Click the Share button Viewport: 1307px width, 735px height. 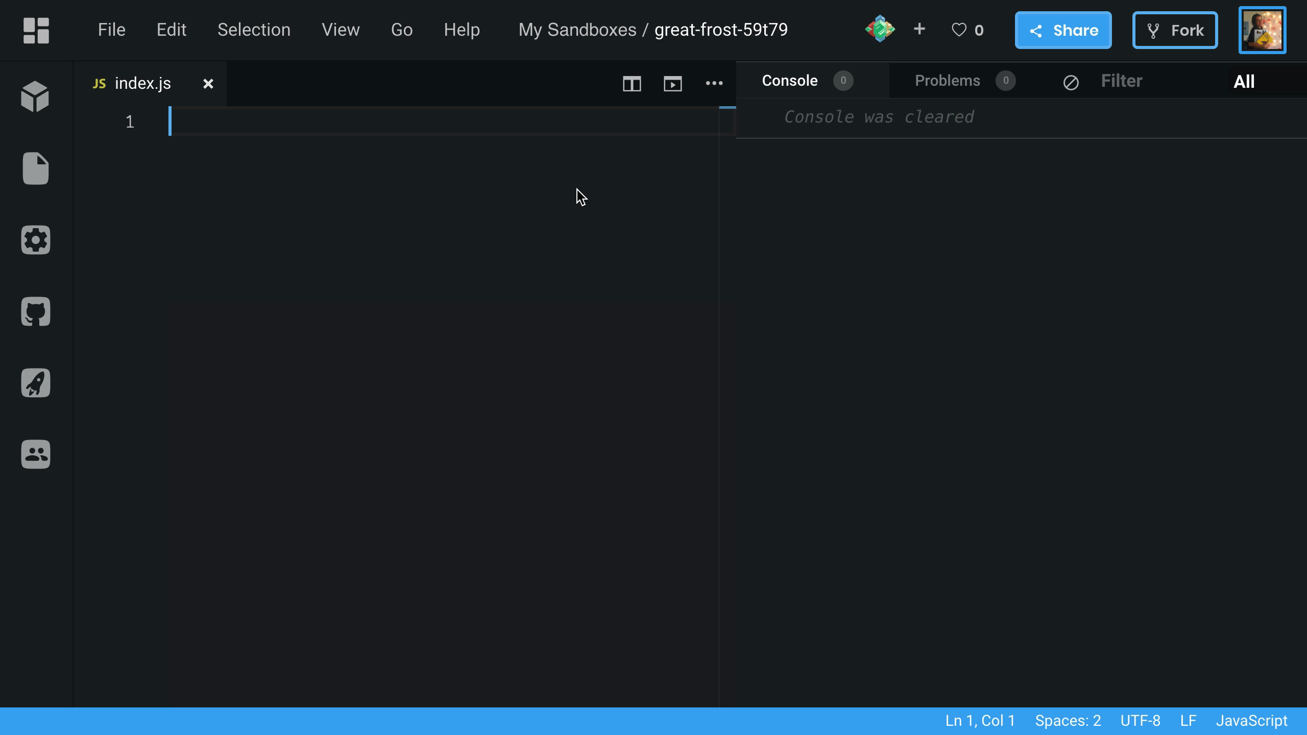pyautogui.click(x=1063, y=30)
